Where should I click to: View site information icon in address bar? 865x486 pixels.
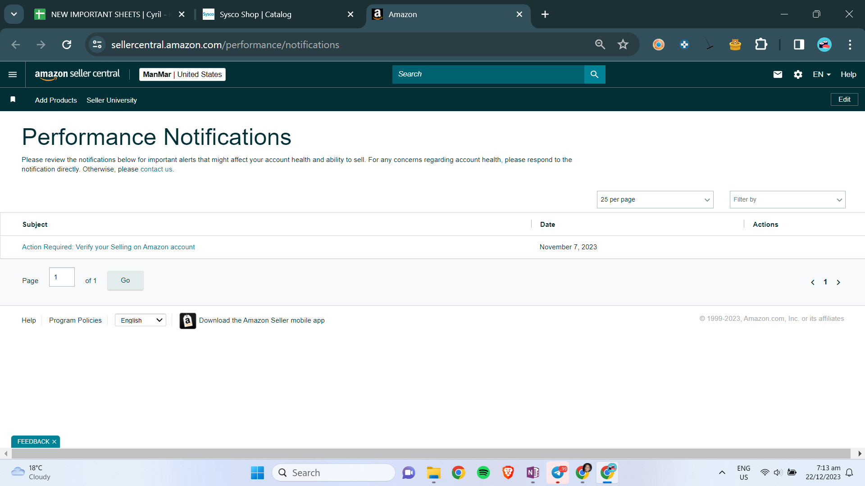97,45
